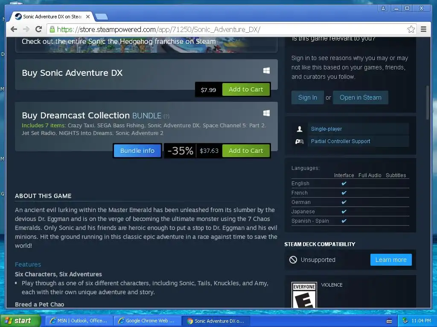Switch to Google Chrome Web taskbar window
The width and height of the screenshot is (437, 327).
147,321
